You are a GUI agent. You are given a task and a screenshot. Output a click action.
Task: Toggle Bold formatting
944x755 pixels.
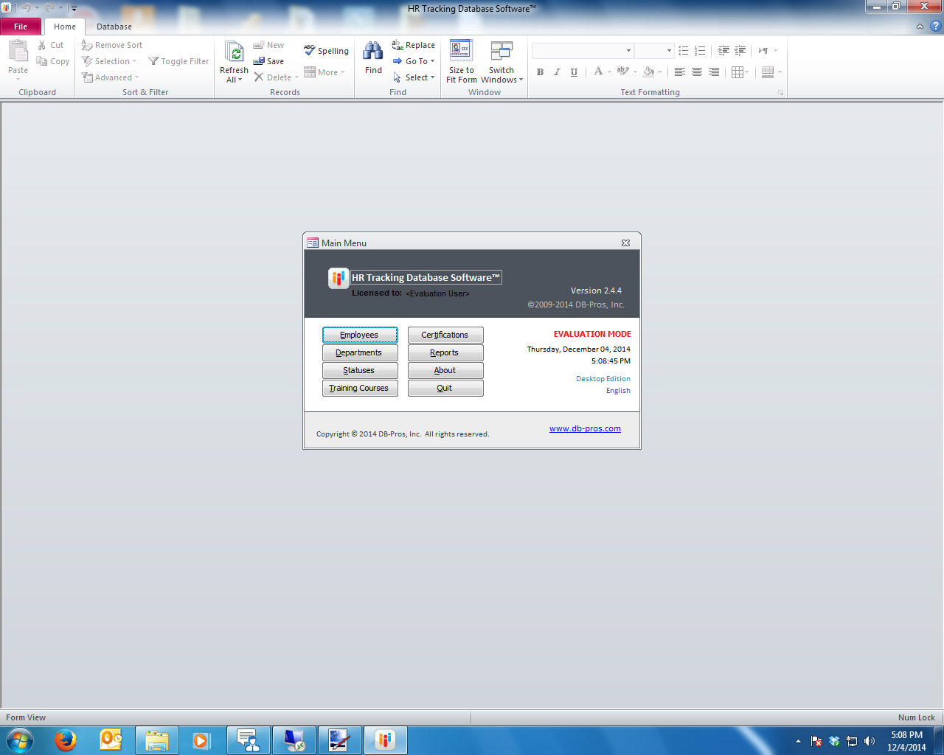(x=540, y=72)
